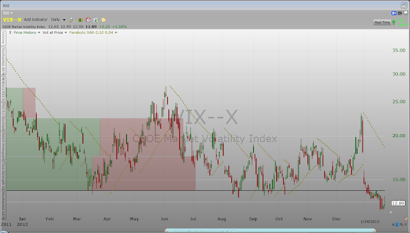Image resolution: width=410 pixels, height=233 pixels.
Task: Click the Jun month label on time axis
Action: point(164,219)
